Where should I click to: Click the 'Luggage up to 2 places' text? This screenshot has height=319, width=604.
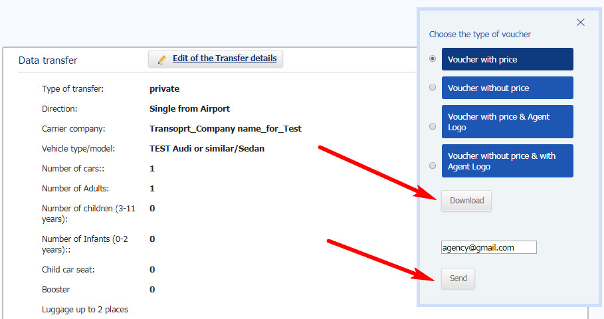click(x=85, y=310)
